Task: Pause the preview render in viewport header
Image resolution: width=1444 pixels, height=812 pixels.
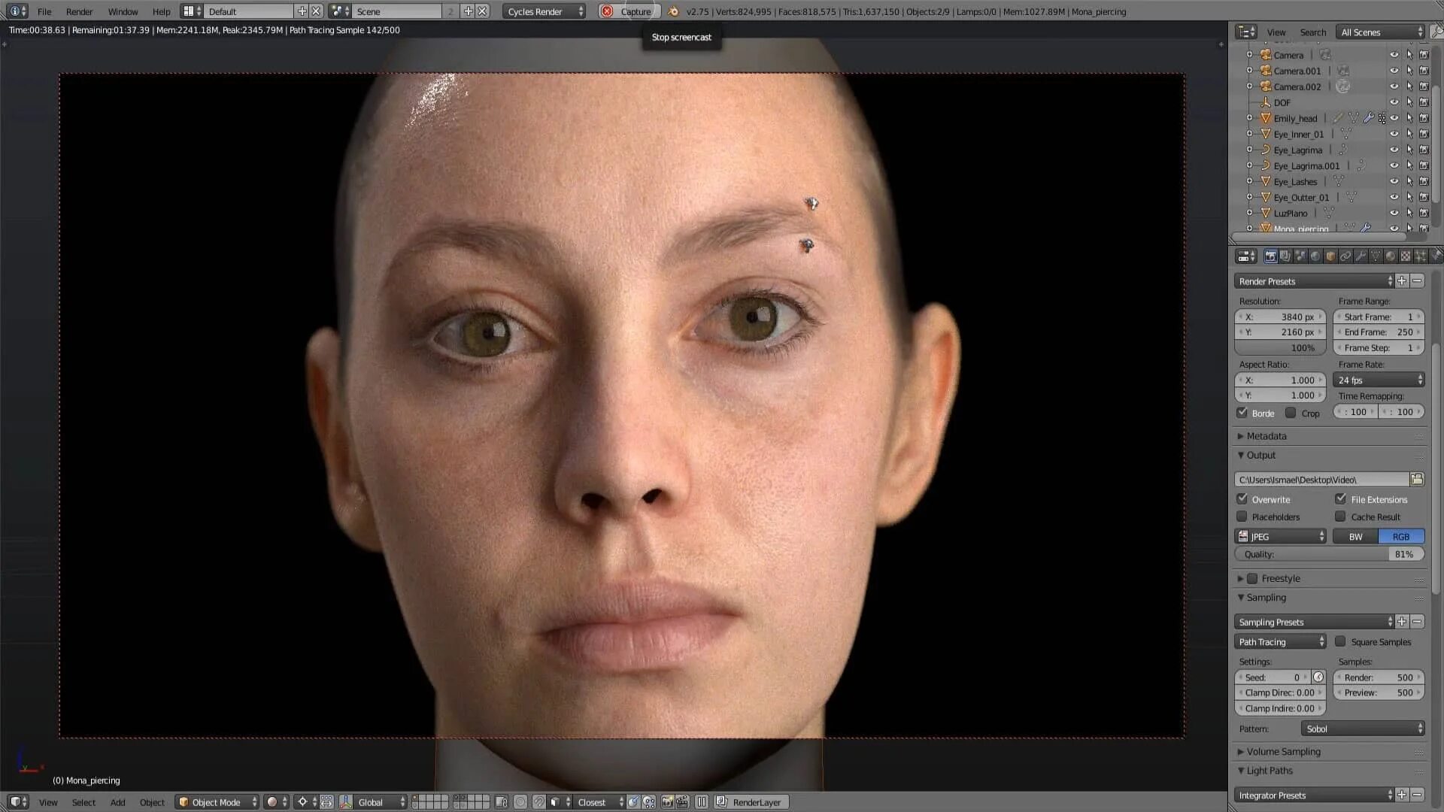Action: click(701, 802)
